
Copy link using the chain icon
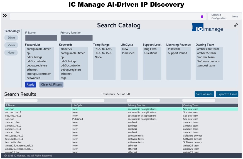tap(236, 25)
